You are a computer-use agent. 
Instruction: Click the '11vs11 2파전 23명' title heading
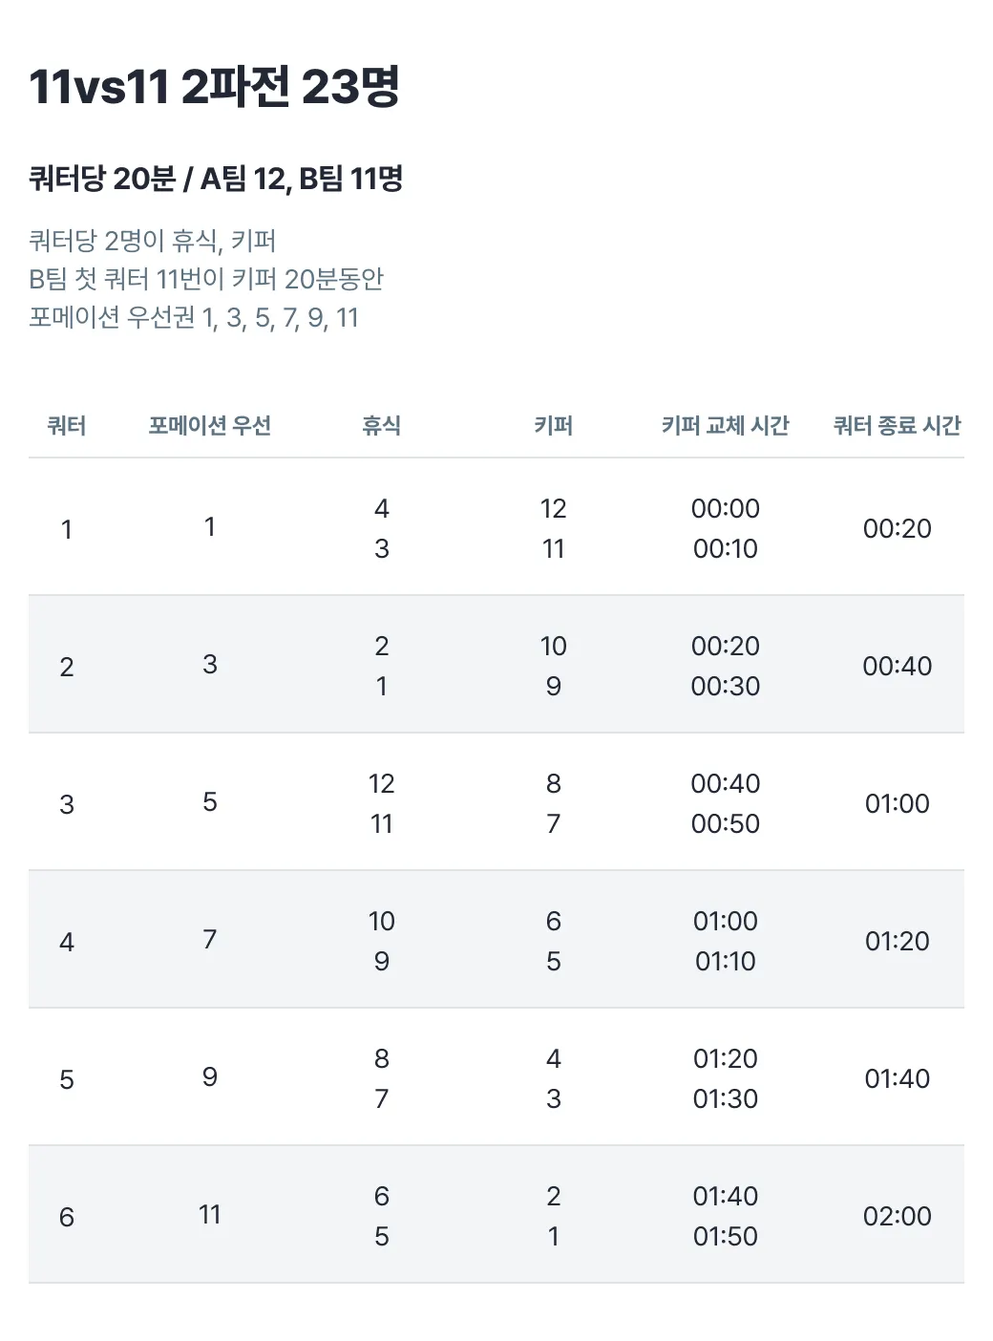tap(214, 87)
